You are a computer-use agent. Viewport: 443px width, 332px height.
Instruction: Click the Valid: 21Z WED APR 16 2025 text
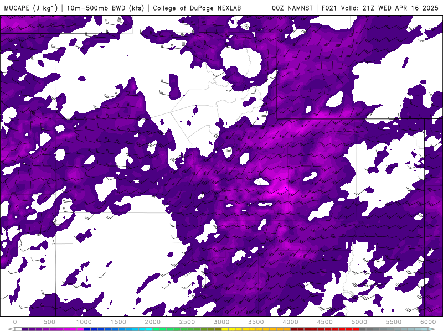point(389,8)
